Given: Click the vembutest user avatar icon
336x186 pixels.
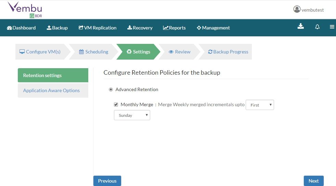Looking at the screenshot, I should (297, 9).
